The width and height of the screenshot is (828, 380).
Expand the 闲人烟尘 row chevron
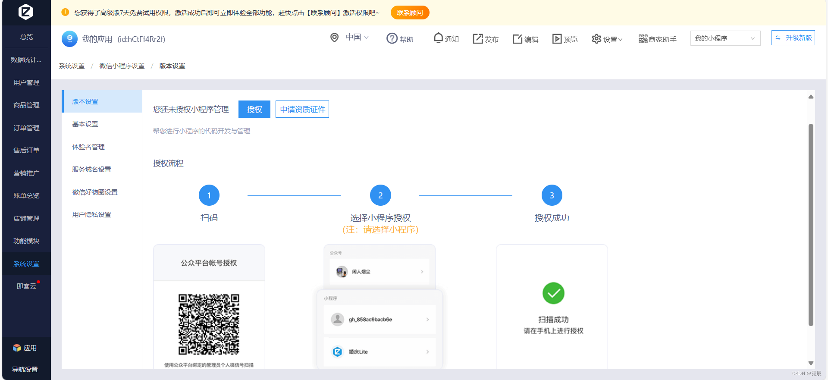click(422, 272)
